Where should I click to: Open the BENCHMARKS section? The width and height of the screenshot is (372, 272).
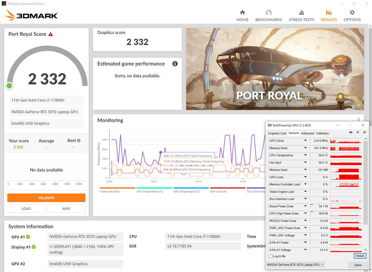[x=269, y=16]
